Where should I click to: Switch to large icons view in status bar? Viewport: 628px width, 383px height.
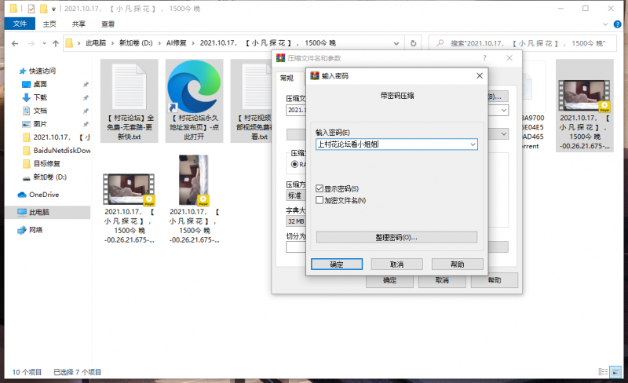[614, 371]
